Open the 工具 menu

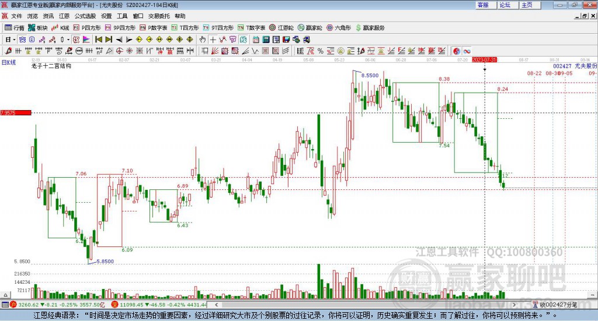pos(122,16)
